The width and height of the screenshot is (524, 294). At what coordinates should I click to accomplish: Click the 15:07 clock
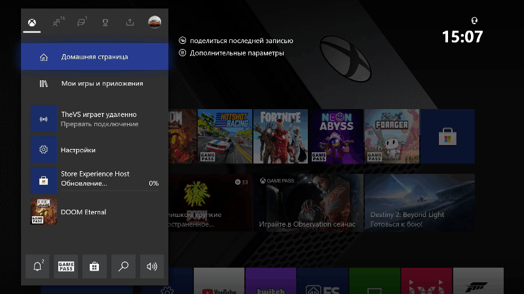click(462, 37)
